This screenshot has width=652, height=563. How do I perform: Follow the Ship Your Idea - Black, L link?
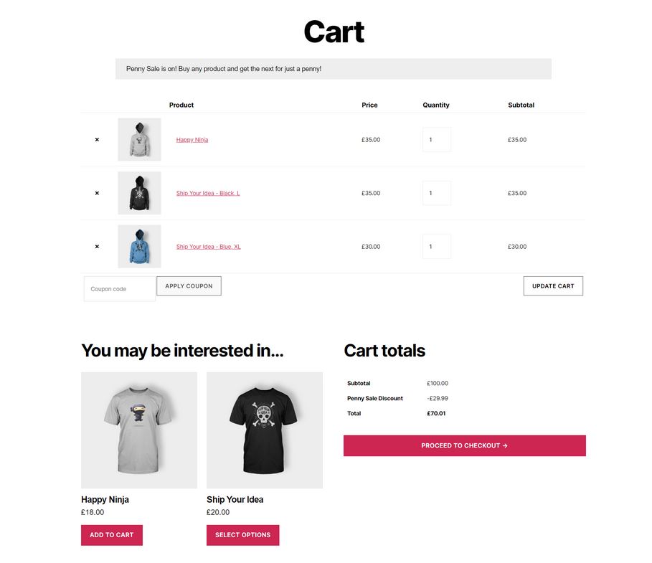[208, 193]
